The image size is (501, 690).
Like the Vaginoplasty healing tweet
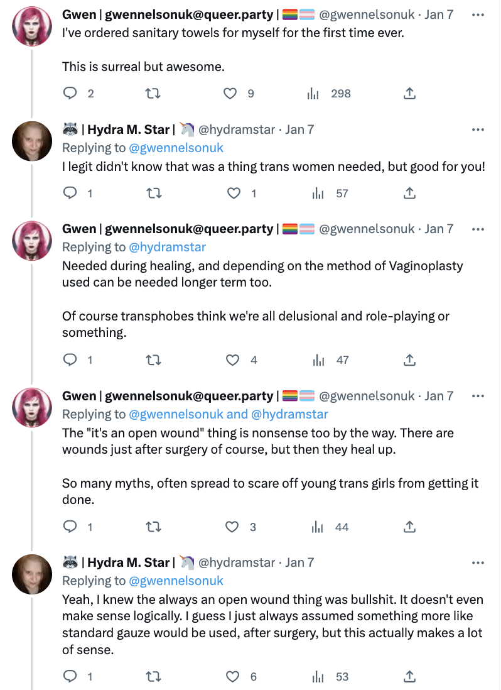tap(233, 360)
